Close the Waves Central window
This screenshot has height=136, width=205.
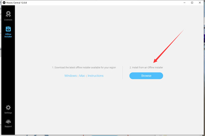[200, 3]
